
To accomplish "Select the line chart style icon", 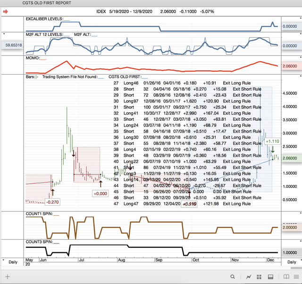I will (x=249, y=277).
